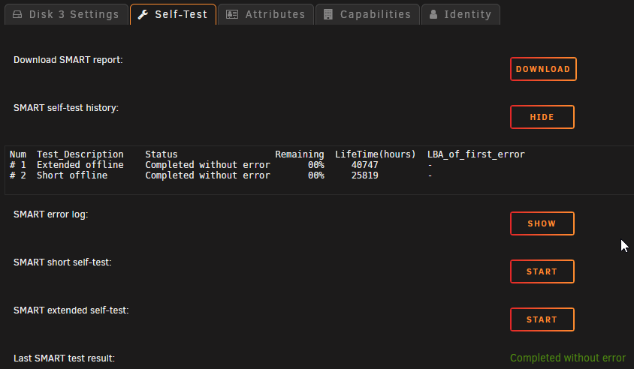
Task: Click the person icon on Identity tab
Action: 433,14
